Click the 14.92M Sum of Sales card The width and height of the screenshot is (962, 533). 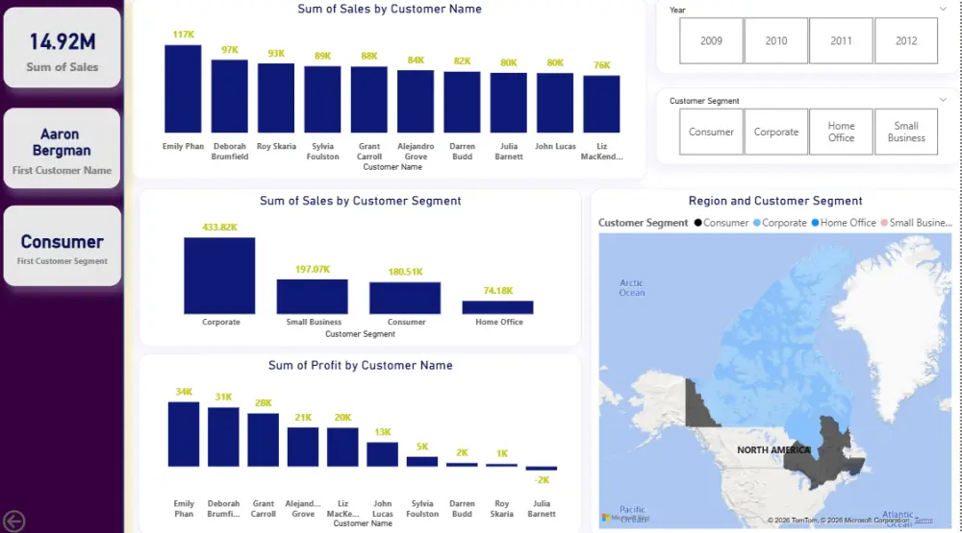[62, 48]
